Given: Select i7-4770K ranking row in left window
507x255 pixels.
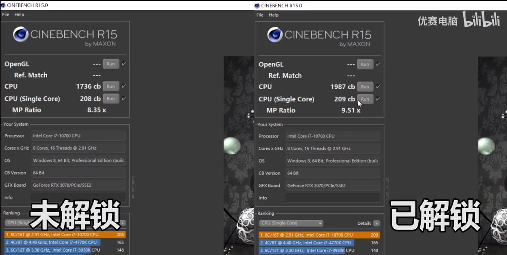Looking at the screenshot, I should tap(65, 242).
